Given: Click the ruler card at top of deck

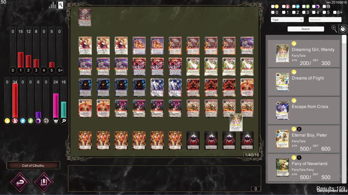Looking at the screenshot, I should click(x=85, y=17).
